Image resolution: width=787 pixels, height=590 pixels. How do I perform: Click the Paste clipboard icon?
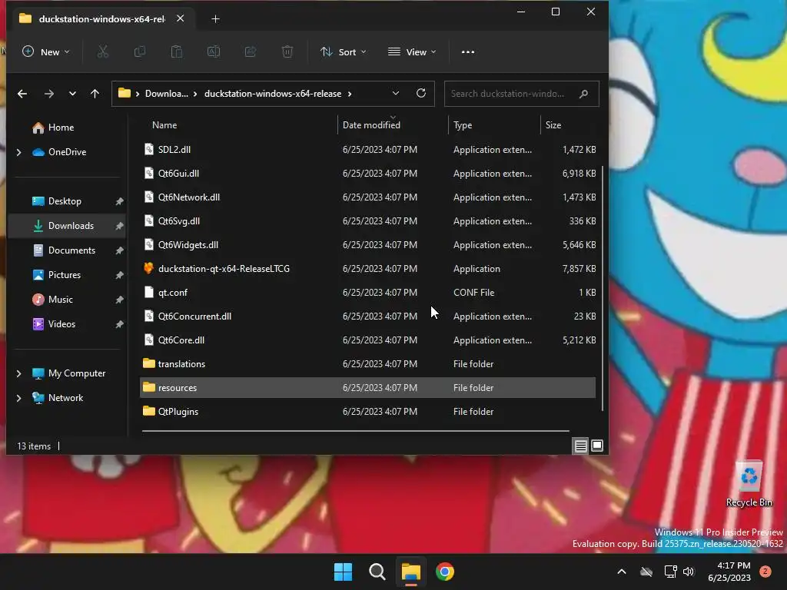177,51
